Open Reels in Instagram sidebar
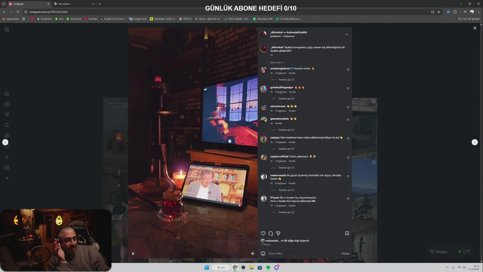 7,104
